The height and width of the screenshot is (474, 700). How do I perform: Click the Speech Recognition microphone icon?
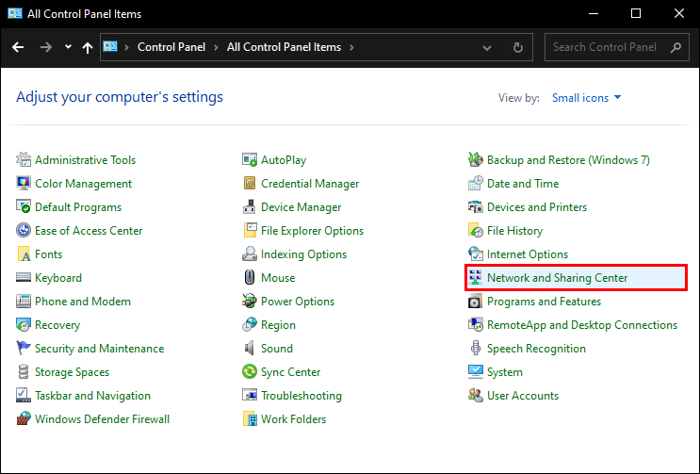(x=476, y=348)
